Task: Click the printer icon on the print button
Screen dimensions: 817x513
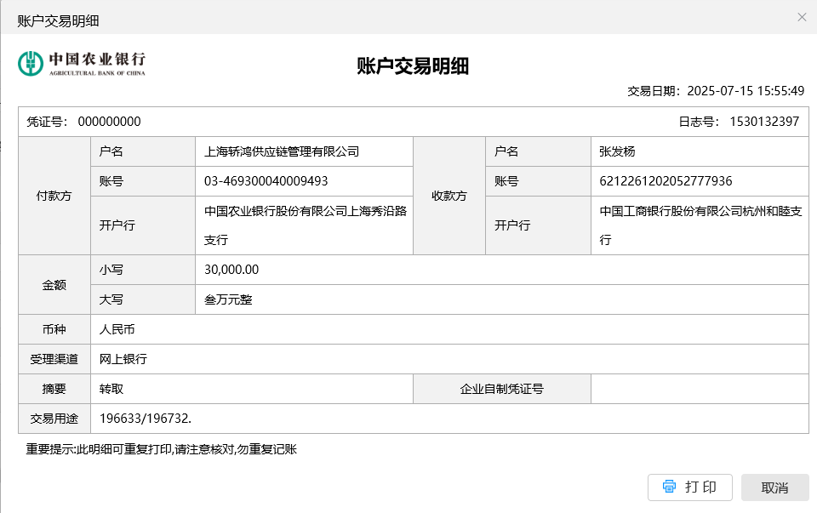Action: click(x=669, y=487)
